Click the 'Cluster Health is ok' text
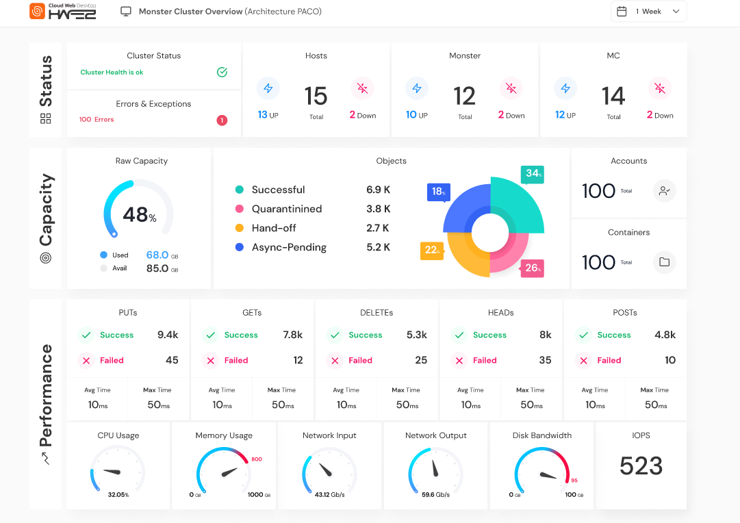Image resolution: width=740 pixels, height=523 pixels. pyautogui.click(x=112, y=72)
